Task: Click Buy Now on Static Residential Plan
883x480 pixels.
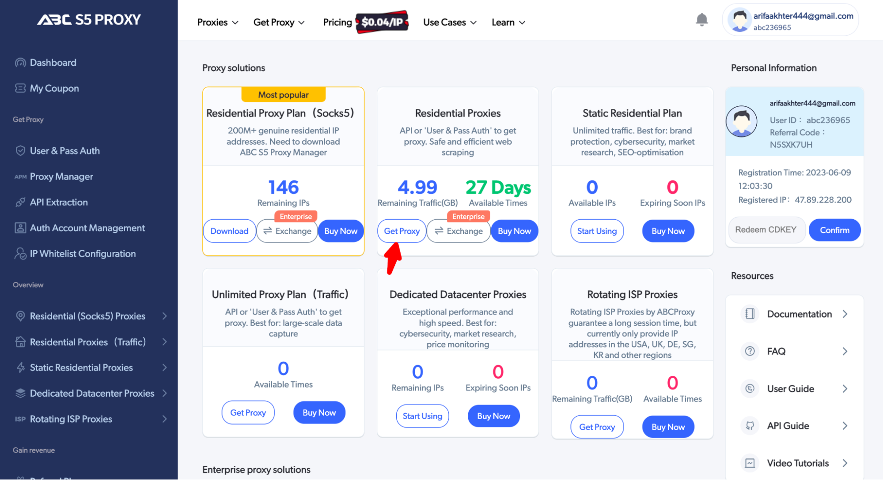Action: [668, 231]
